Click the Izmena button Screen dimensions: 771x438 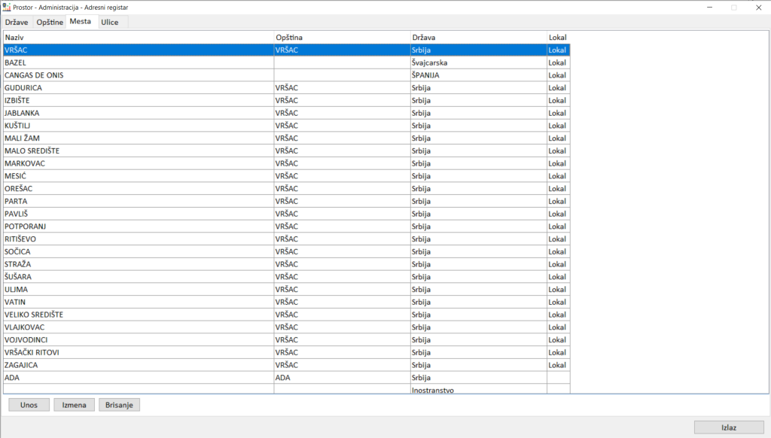[74, 405]
